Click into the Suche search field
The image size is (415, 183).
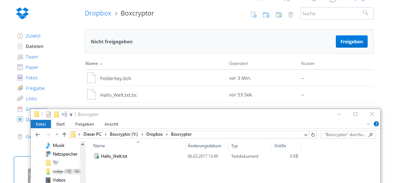[331, 13]
